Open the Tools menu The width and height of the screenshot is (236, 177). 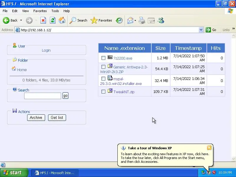click(55, 11)
